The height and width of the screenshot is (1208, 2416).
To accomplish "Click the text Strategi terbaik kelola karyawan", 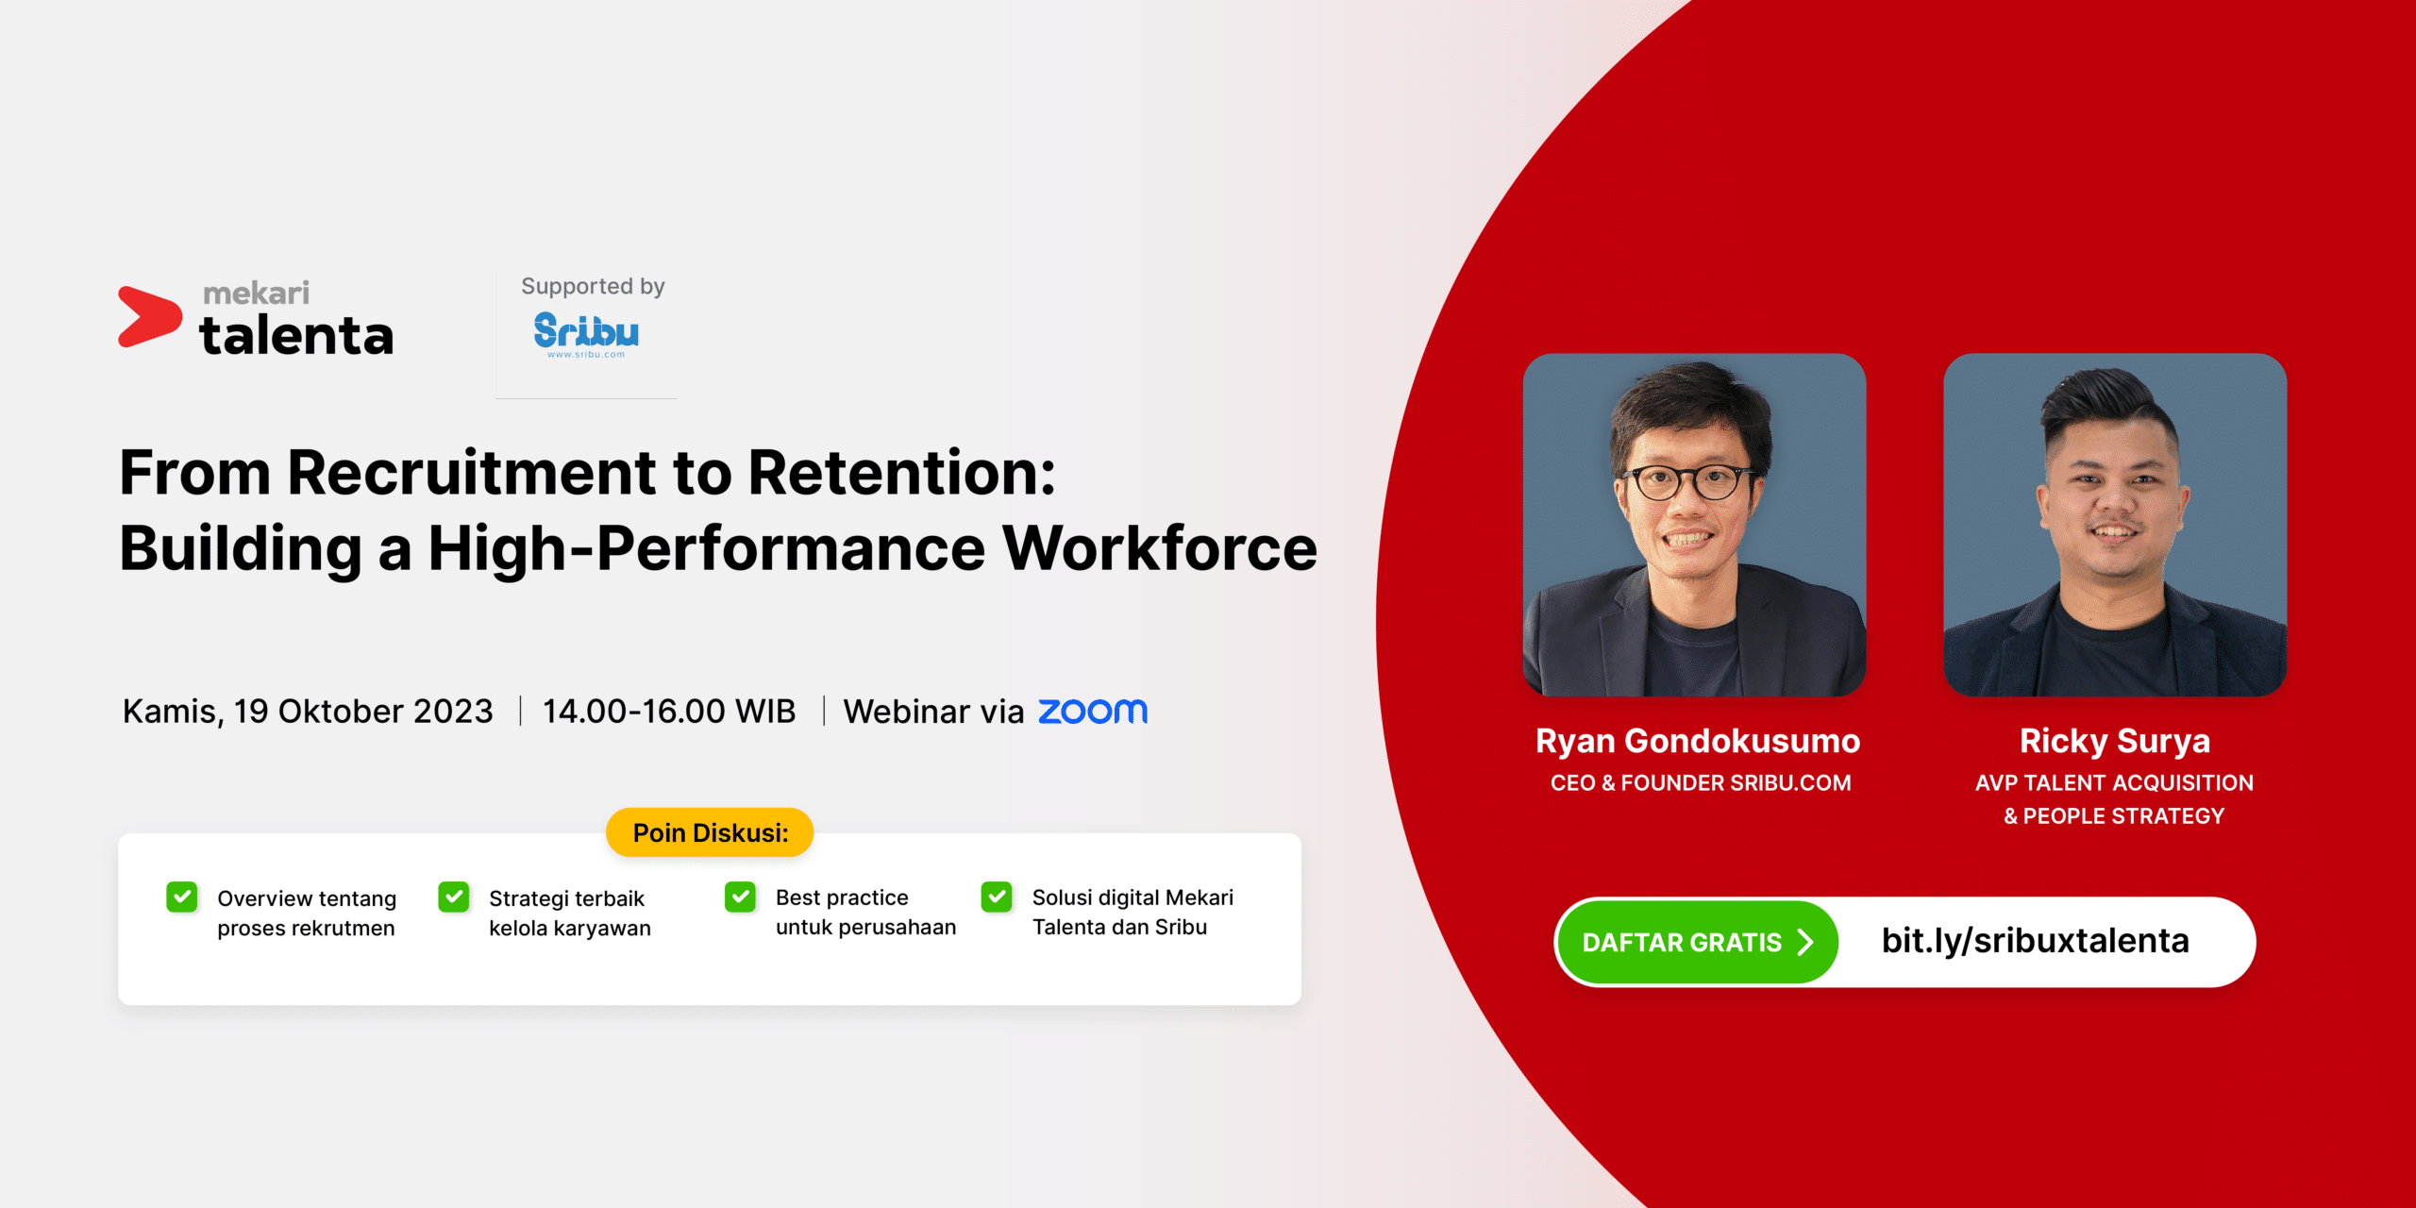I will coord(570,913).
